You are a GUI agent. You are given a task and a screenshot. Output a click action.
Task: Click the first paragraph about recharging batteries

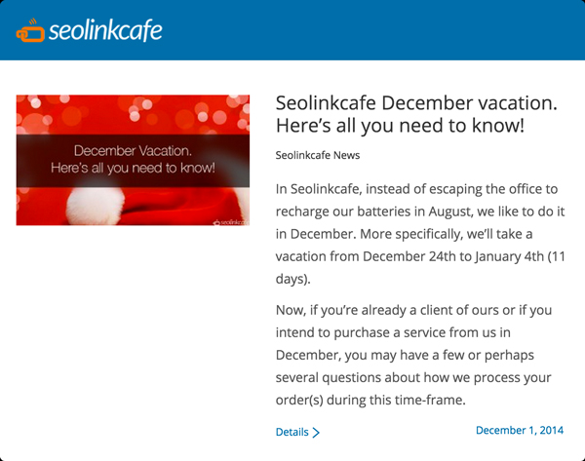[420, 234]
